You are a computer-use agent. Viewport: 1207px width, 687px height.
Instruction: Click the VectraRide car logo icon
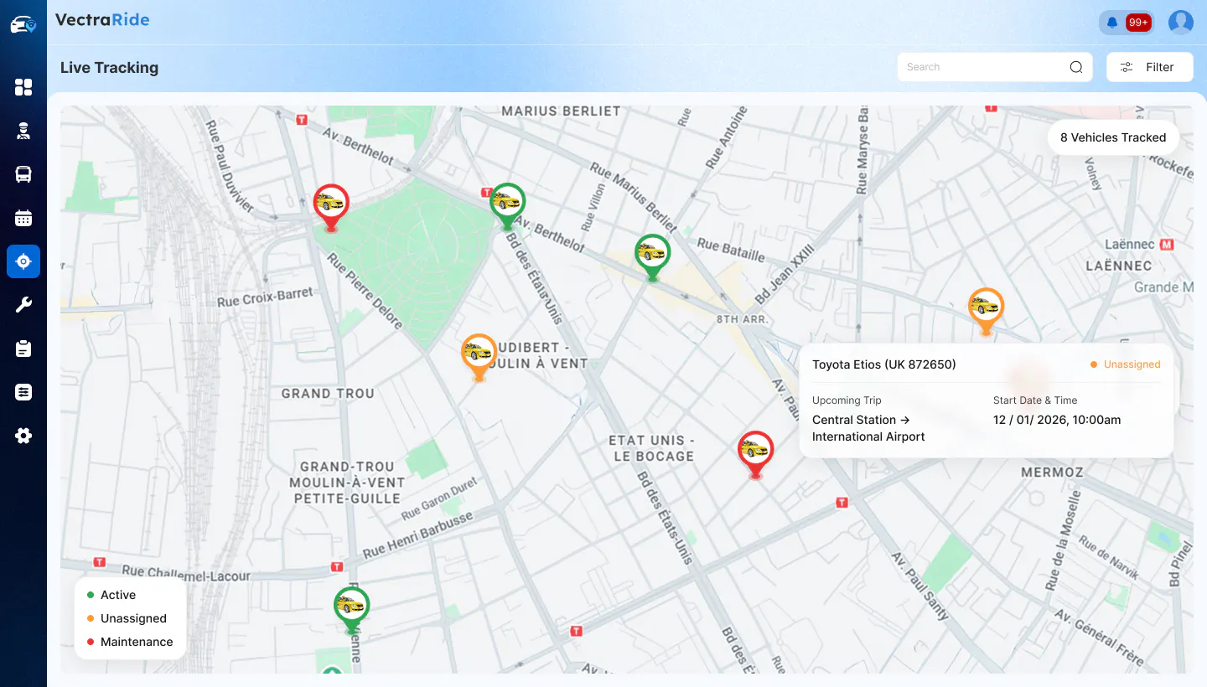point(23,25)
